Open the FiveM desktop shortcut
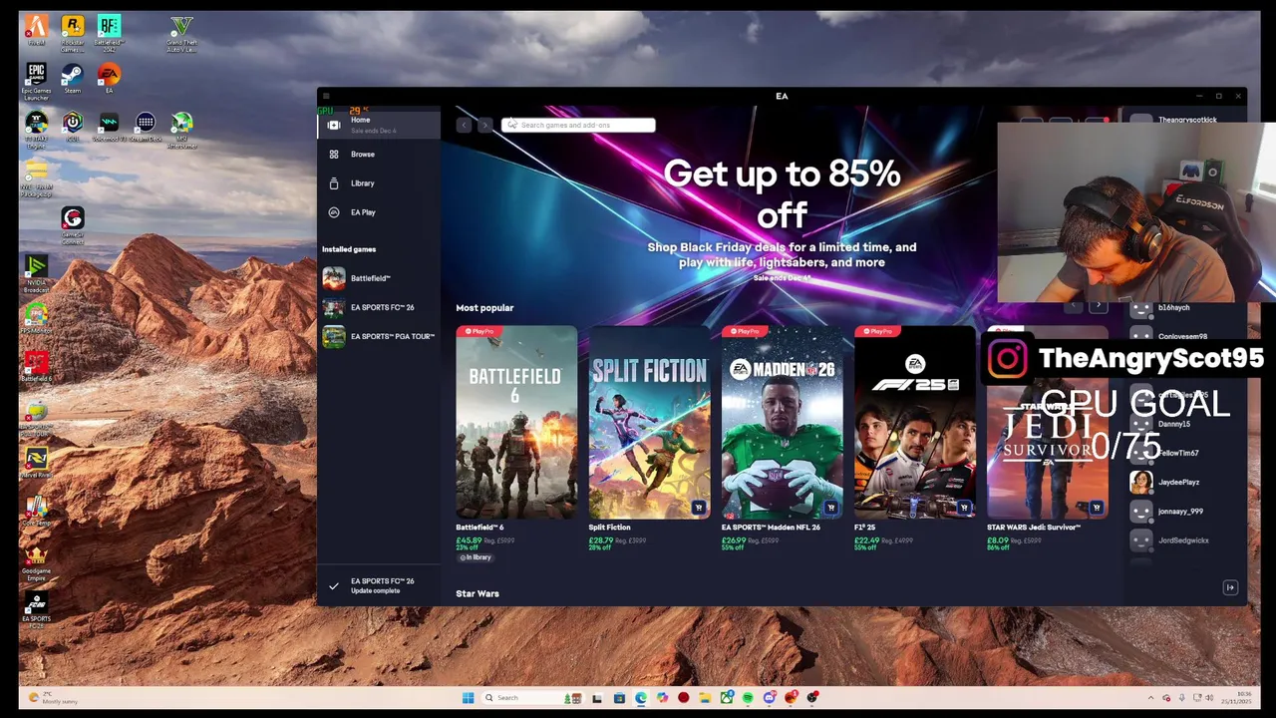This screenshot has height=718, width=1276. pyautogui.click(x=36, y=30)
